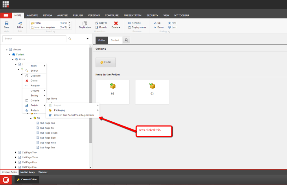Viewport: 287px width, 185px height.
Task: Select Sub Page Five in the tree
Action: point(48,123)
